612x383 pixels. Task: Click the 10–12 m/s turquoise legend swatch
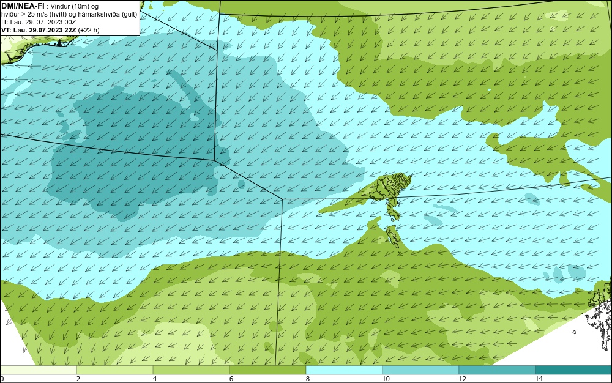point(421,370)
